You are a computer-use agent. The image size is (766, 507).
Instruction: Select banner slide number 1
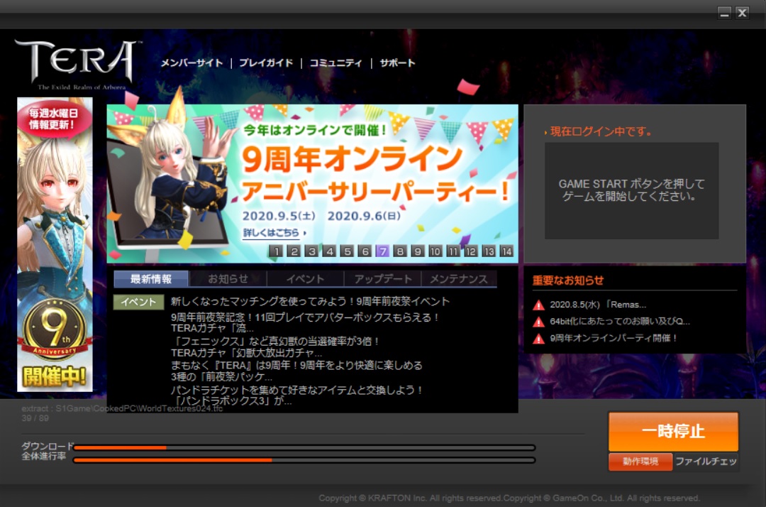coord(277,251)
